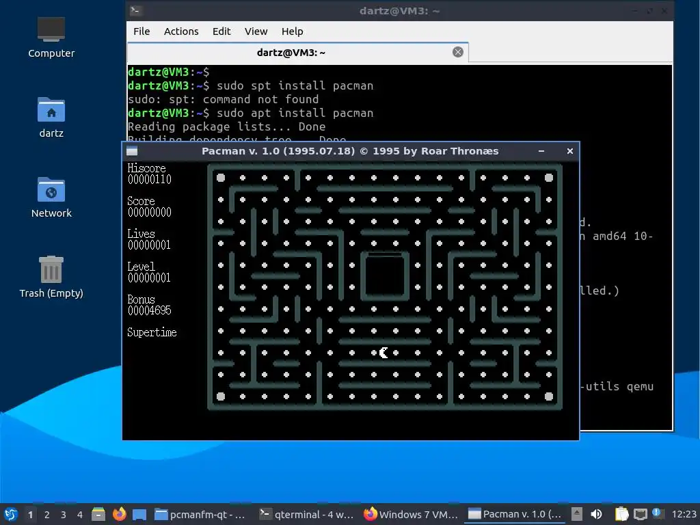Click the Lives 00000001 value

click(149, 245)
